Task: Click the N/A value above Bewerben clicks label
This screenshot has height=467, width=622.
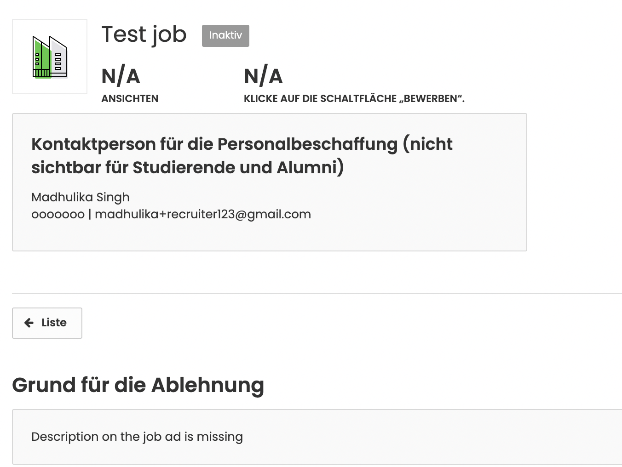Action: pyautogui.click(x=264, y=76)
